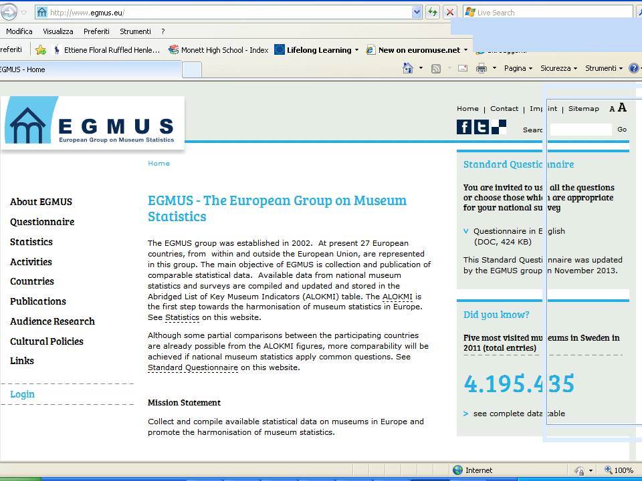The image size is (642, 481).
Task: Click inside the Live Search box
Action: (x=548, y=12)
